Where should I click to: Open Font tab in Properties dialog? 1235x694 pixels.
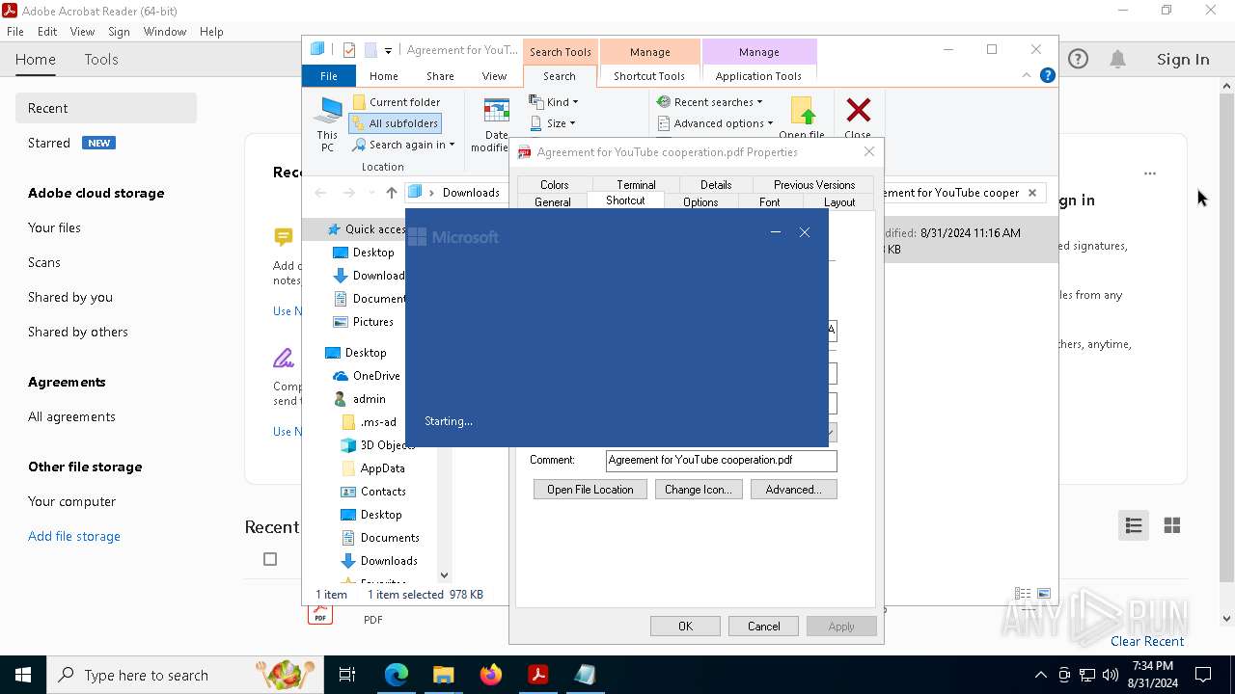pyautogui.click(x=770, y=202)
